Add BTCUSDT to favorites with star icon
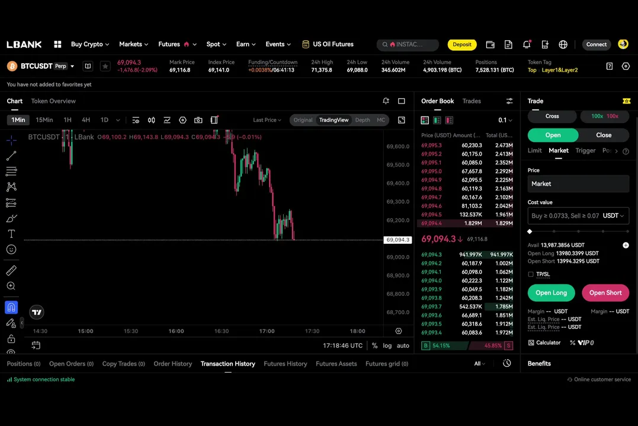 pos(105,66)
